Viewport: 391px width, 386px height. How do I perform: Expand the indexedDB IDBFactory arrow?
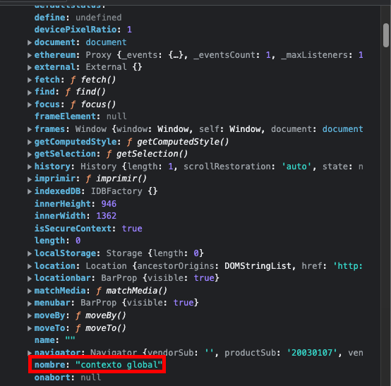pos(30,191)
